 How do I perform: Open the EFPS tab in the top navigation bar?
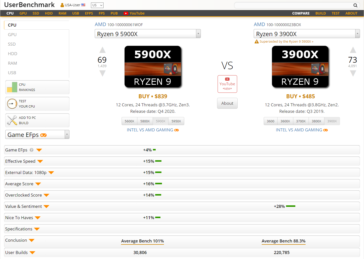pos(89,13)
